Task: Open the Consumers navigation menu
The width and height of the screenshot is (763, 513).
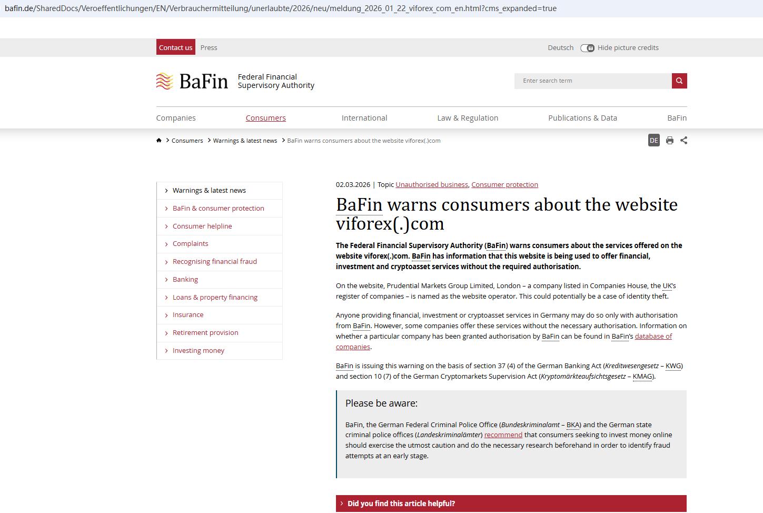Action: 265,118
